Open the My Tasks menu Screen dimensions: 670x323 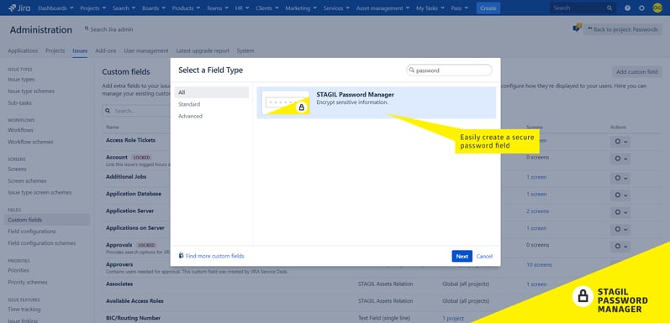point(430,8)
